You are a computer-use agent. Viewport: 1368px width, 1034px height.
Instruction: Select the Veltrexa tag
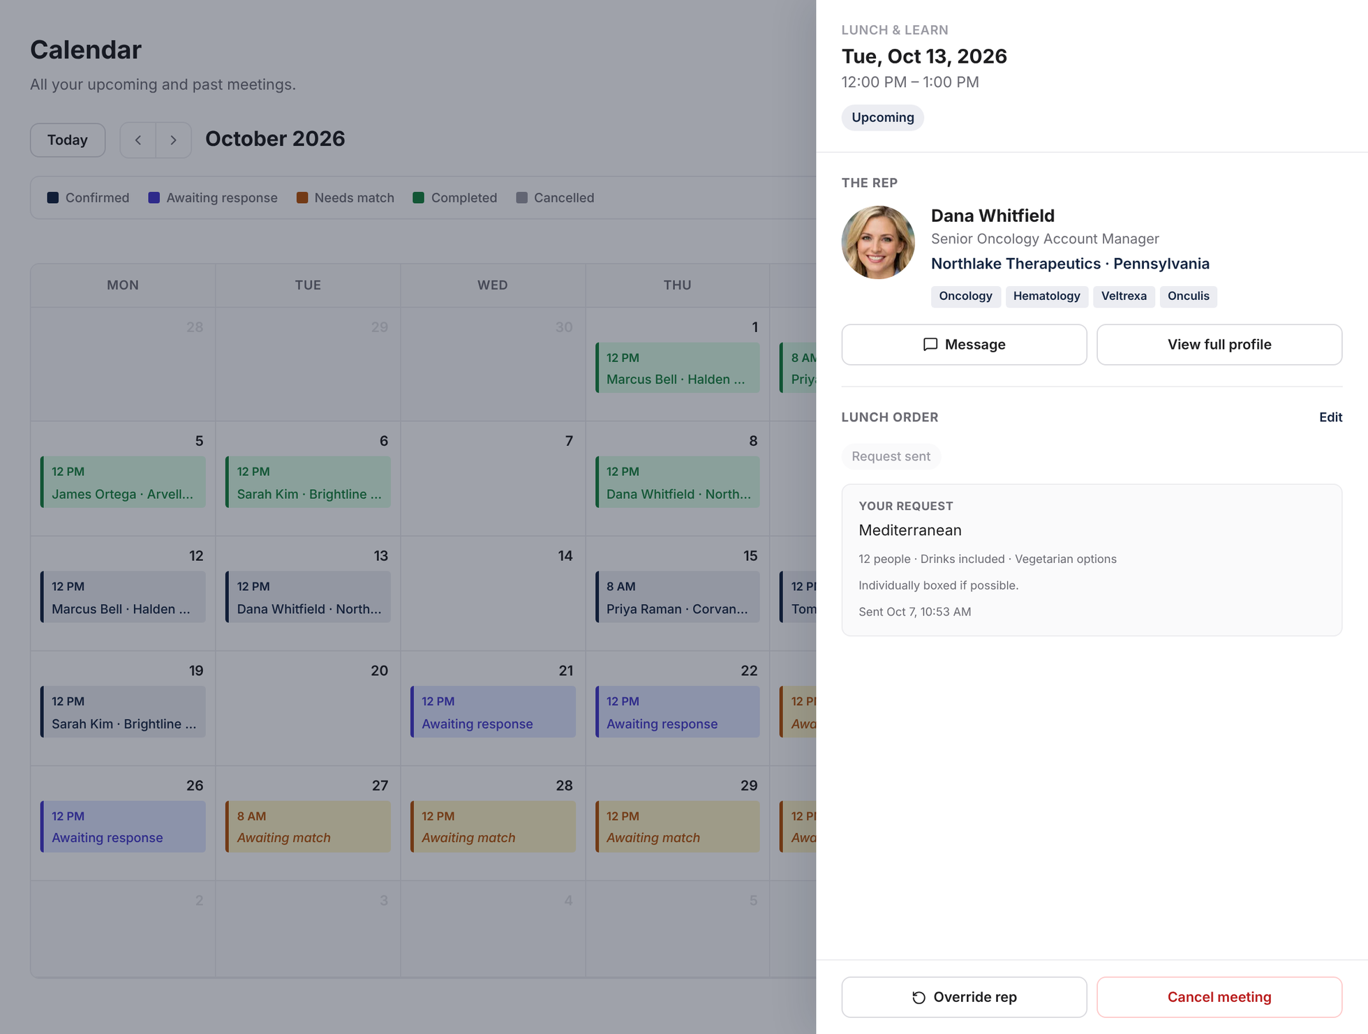pyautogui.click(x=1124, y=296)
